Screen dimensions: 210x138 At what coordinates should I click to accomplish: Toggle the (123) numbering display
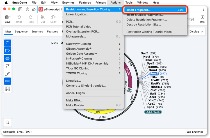coord(8,81)
